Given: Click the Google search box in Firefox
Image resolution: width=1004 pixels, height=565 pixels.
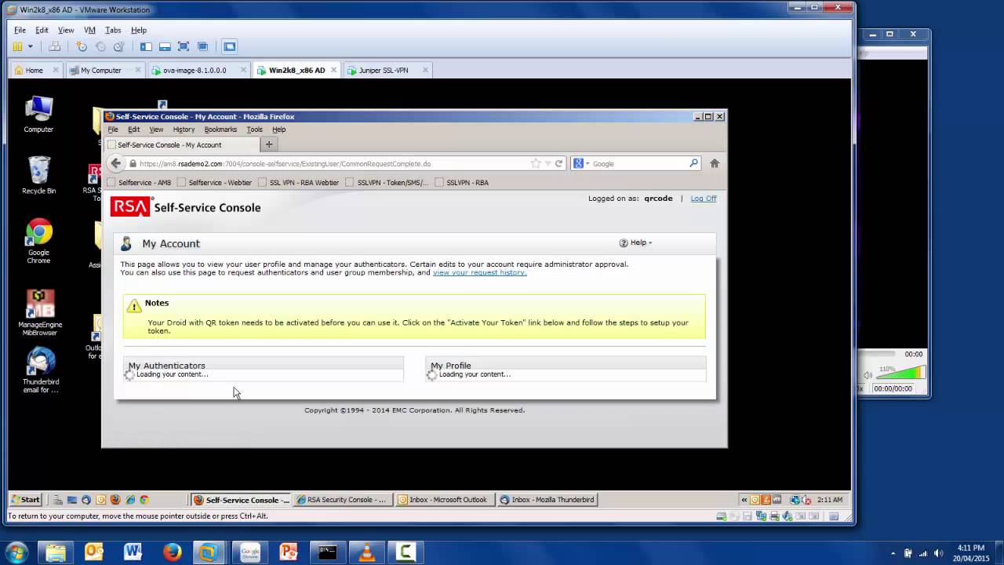Looking at the screenshot, I should pos(639,164).
